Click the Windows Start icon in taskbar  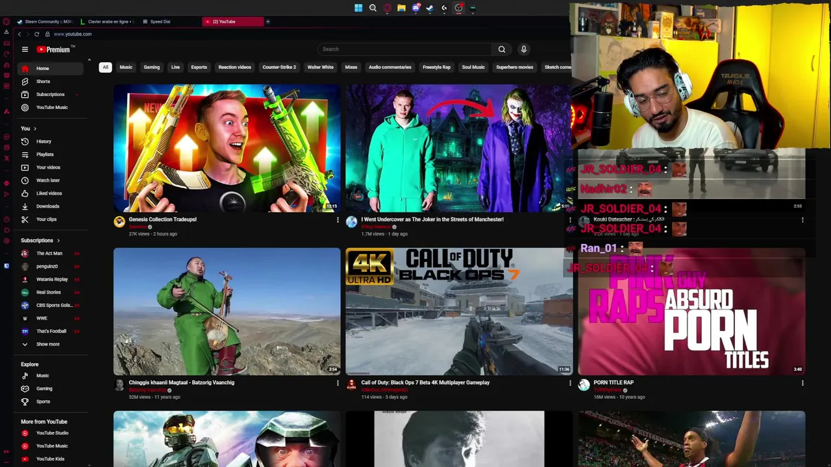[358, 8]
